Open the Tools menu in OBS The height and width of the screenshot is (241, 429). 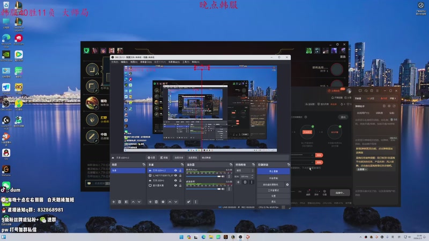pos(186,62)
